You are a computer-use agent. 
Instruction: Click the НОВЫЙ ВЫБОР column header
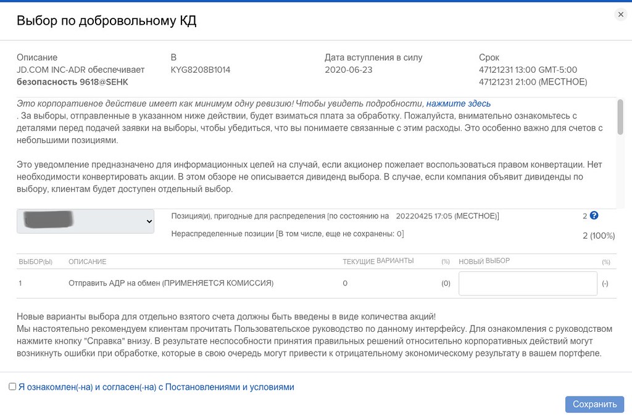coord(484,261)
